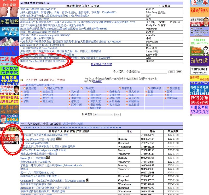This screenshot has width=209, height=195.
Task: Click the 清除 clear button
Action: 179,72
